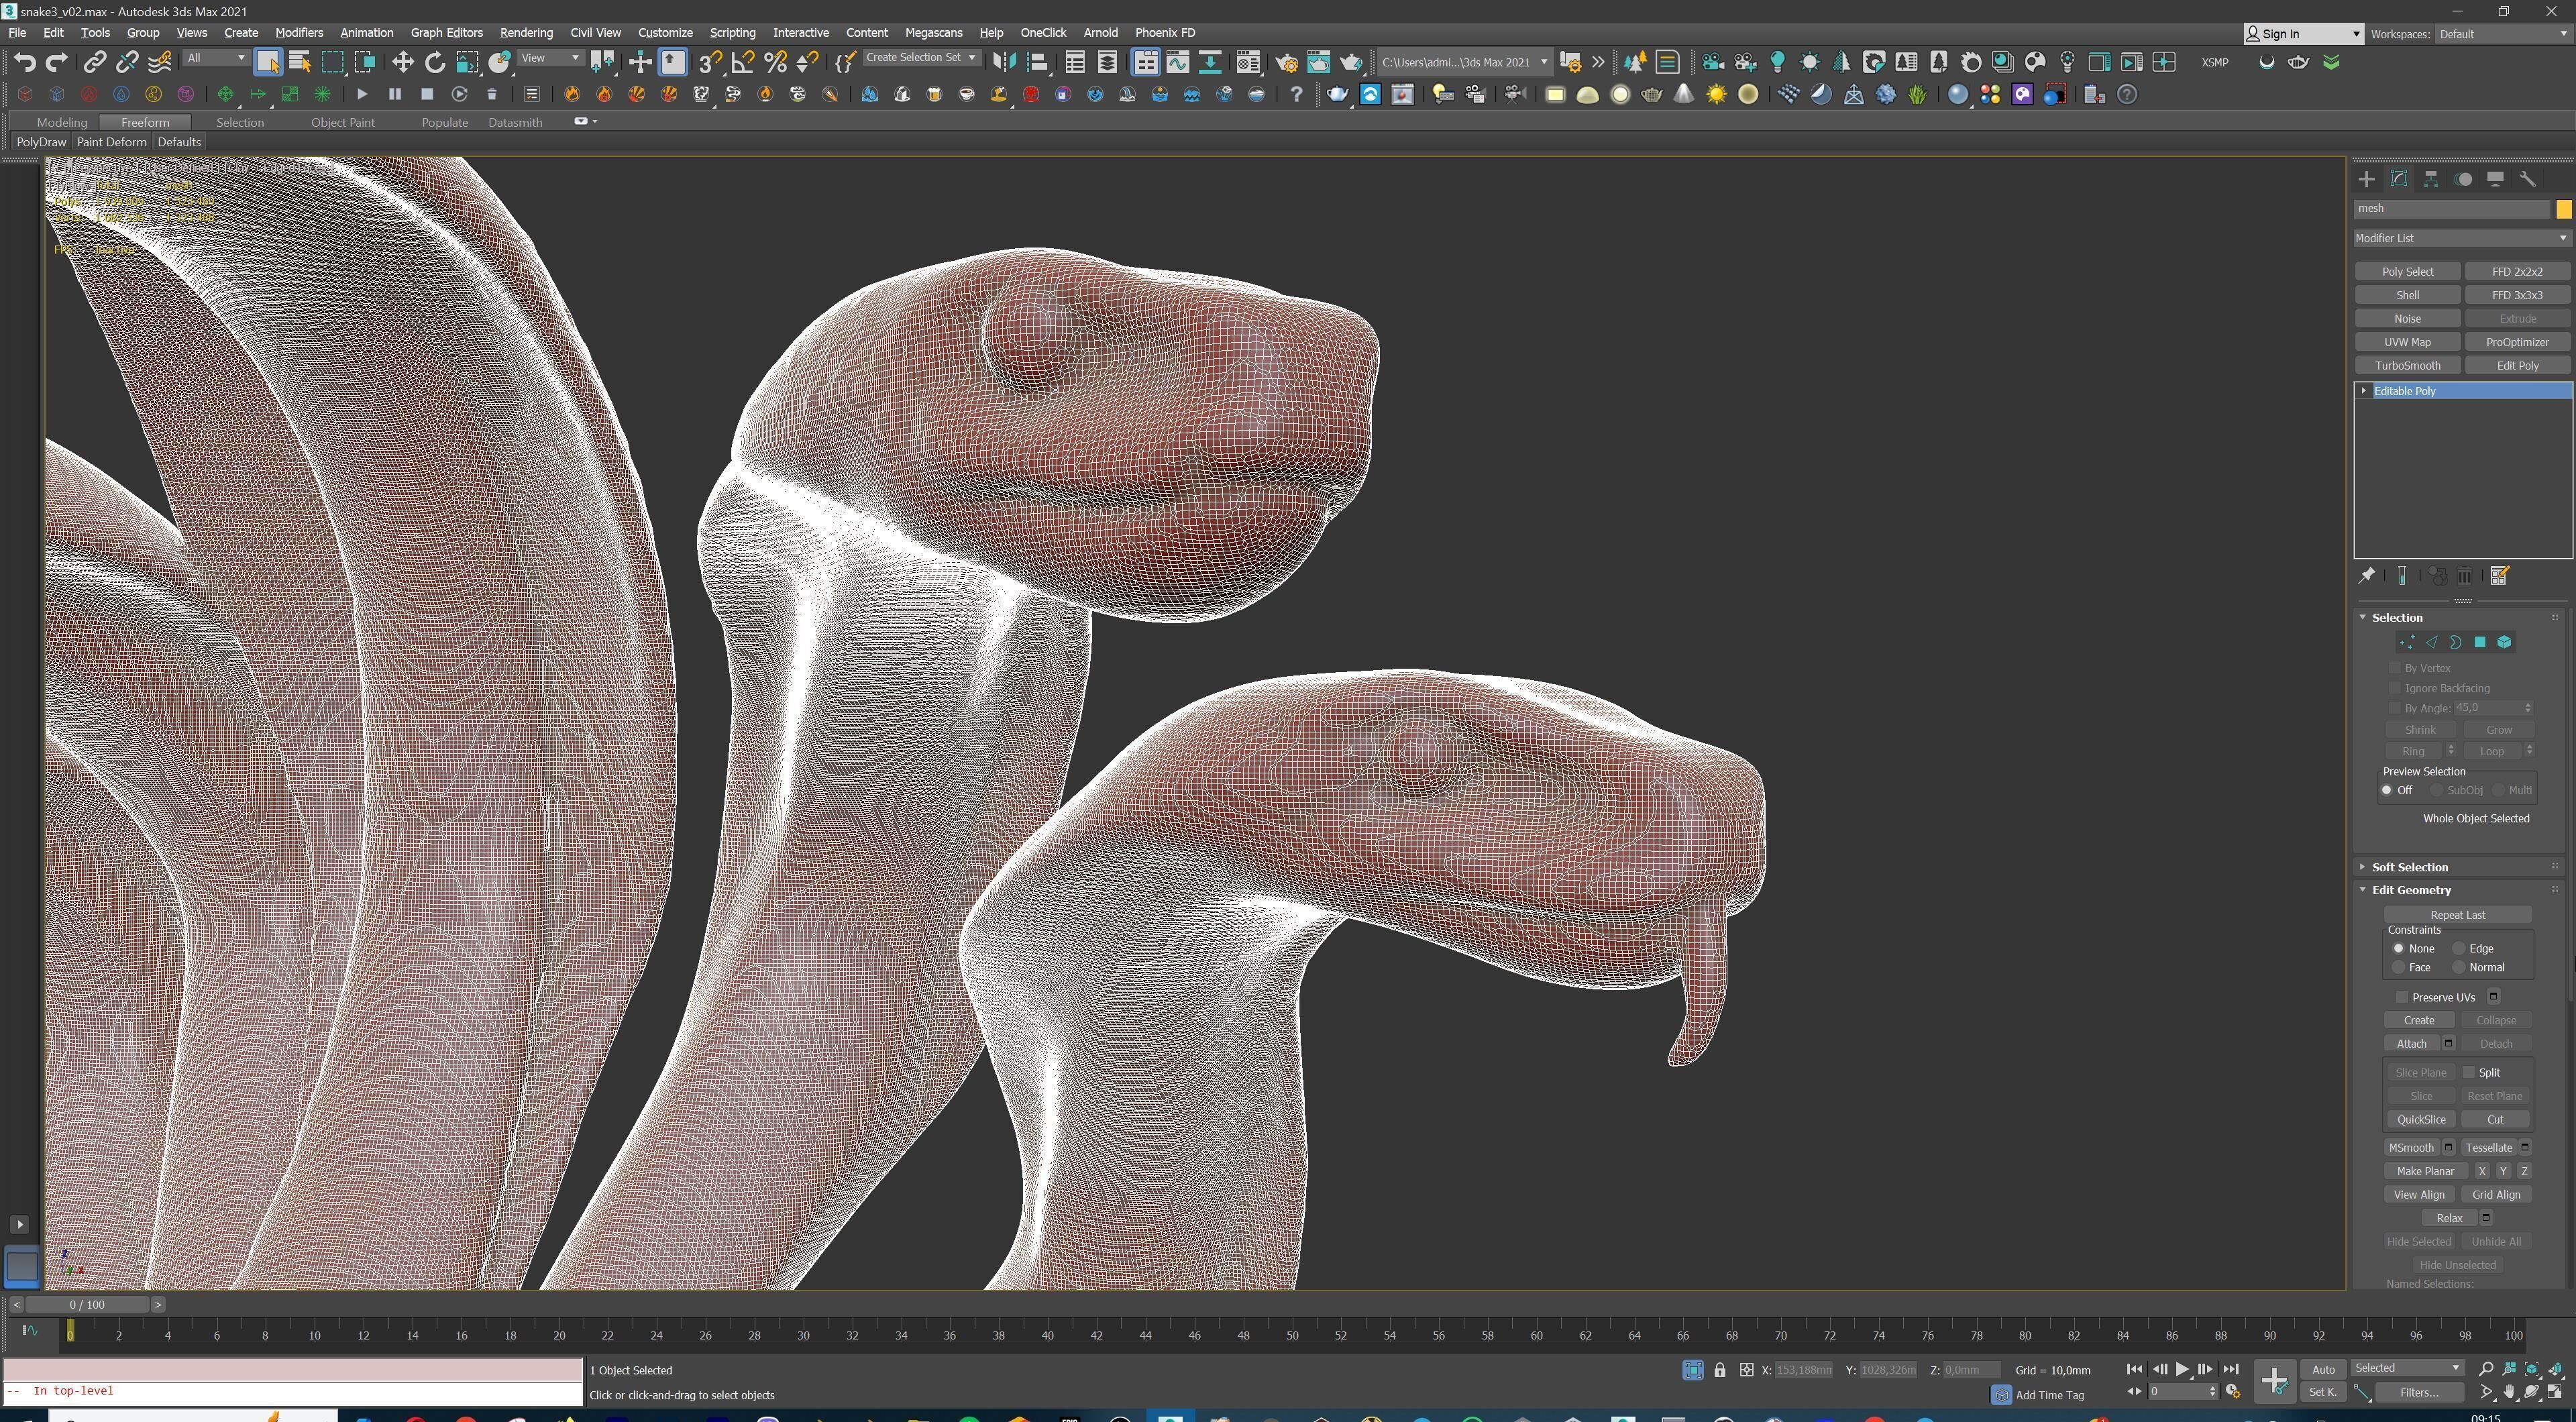This screenshot has width=2576, height=1422.
Task: Go to the Start frame button
Action: (2134, 1369)
